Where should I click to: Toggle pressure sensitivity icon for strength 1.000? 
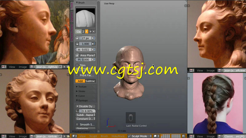coord(93,44)
